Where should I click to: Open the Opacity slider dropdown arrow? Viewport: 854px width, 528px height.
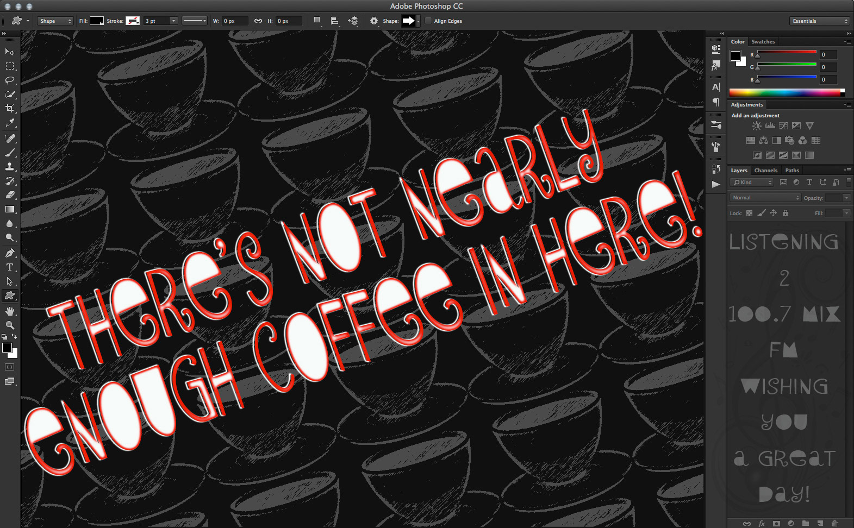coord(846,198)
